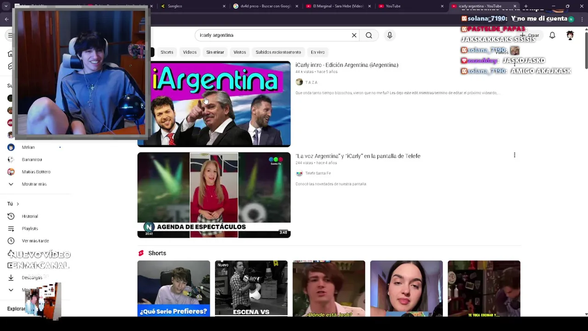This screenshot has width=588, height=331.
Task: Open the YouTube hamburger guide menu
Action: pyautogui.click(x=10, y=35)
